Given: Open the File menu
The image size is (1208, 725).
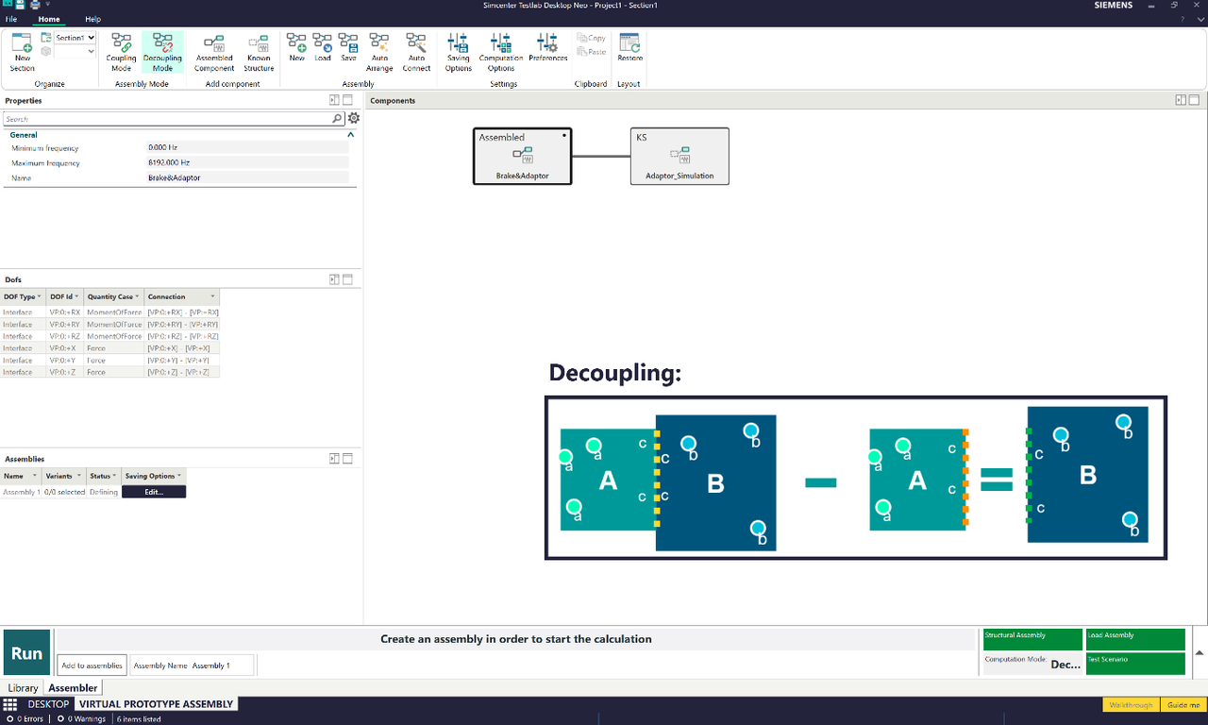Looking at the screenshot, I should (11, 19).
